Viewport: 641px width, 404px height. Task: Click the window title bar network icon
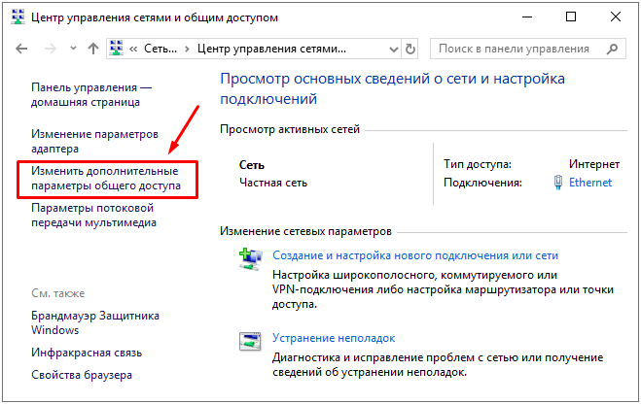coord(18,17)
